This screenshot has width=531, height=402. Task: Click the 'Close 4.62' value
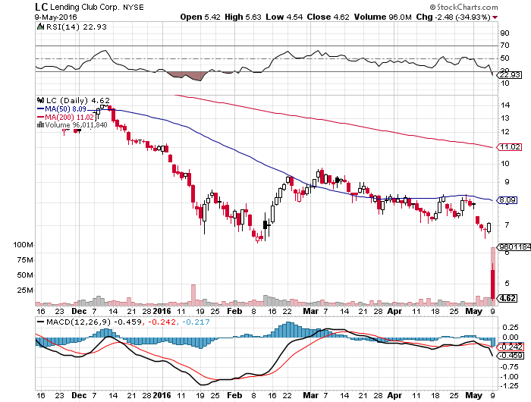tap(328, 17)
